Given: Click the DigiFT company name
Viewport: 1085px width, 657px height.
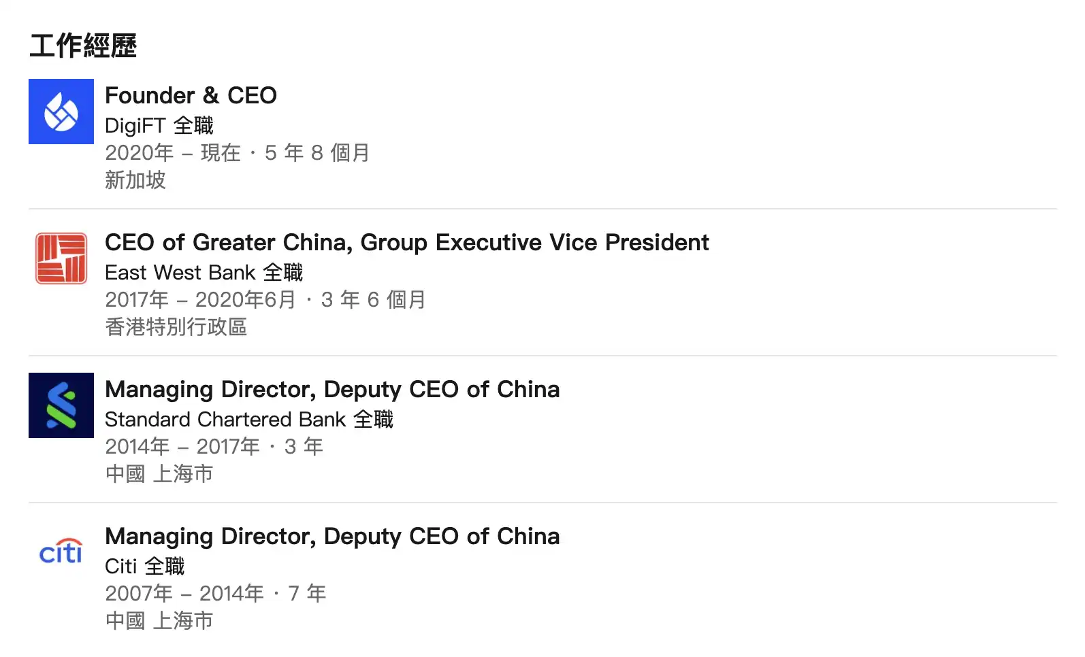Looking at the screenshot, I should pyautogui.click(x=135, y=126).
